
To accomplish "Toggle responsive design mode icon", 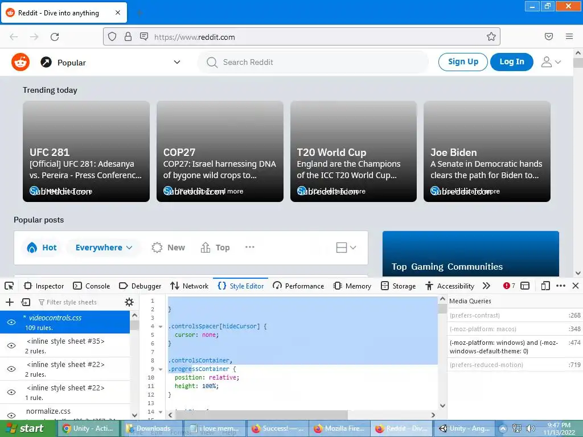I will tap(545, 286).
